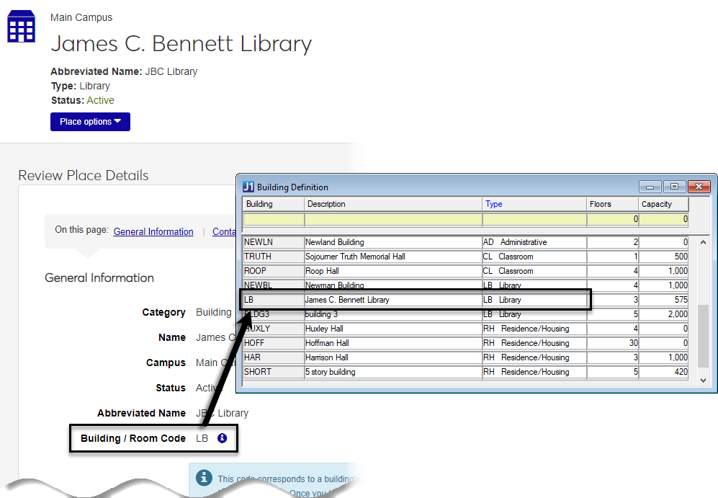Click the building icon beside James C. Bennett Library
This screenshot has height=498, width=718.
click(21, 26)
